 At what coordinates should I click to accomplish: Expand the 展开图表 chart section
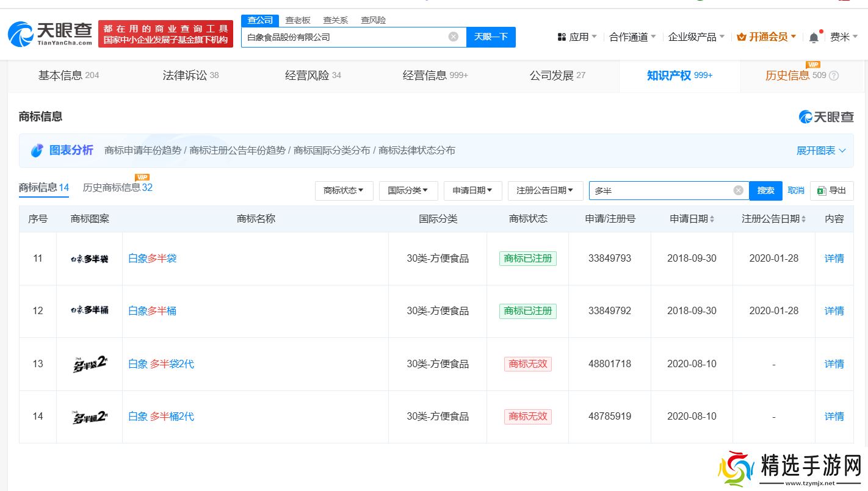pyautogui.click(x=821, y=151)
